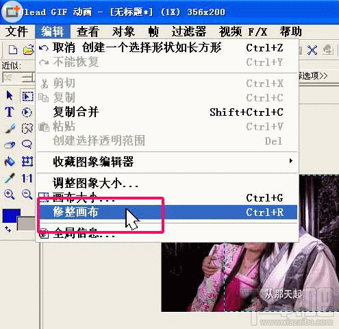Click the toolbar icon right of blue X
This screenshot has width=339, height=329.
pos(328,50)
